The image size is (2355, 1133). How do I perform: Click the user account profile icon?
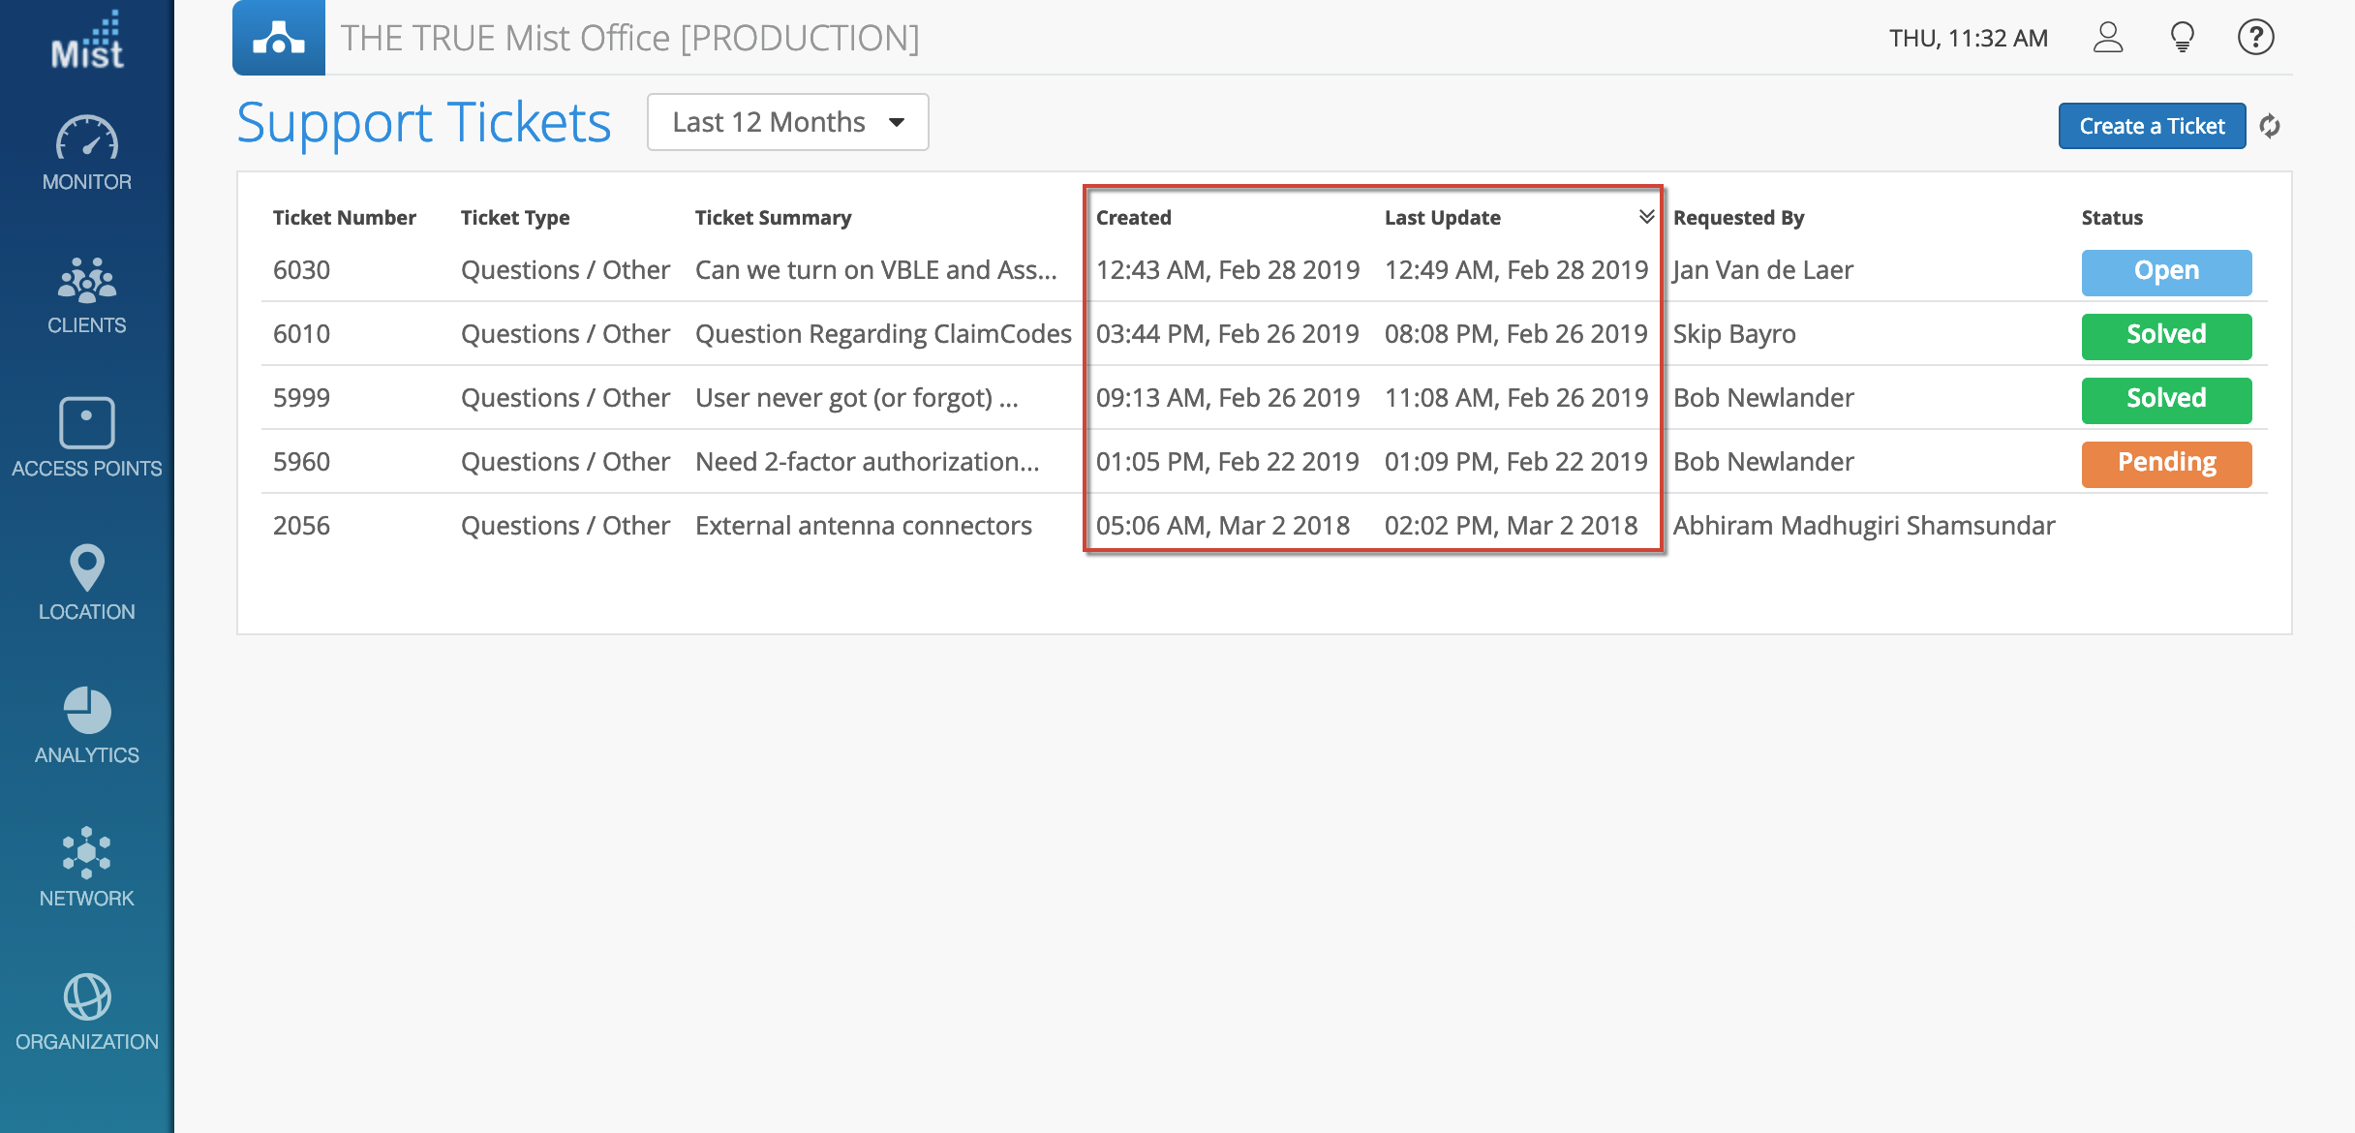coord(2107,38)
